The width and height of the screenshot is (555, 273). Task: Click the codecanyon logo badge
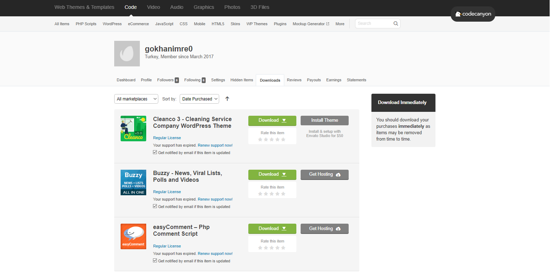[473, 14]
